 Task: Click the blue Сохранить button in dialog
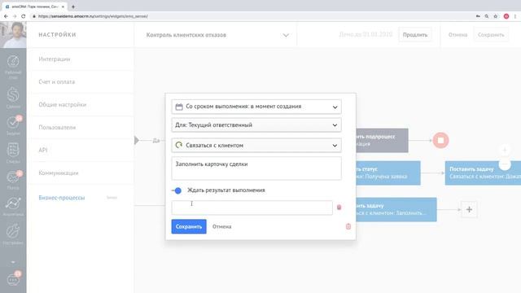point(189,226)
